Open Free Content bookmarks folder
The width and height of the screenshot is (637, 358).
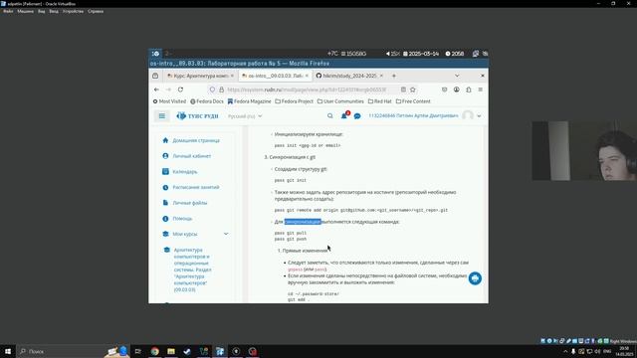point(413,101)
